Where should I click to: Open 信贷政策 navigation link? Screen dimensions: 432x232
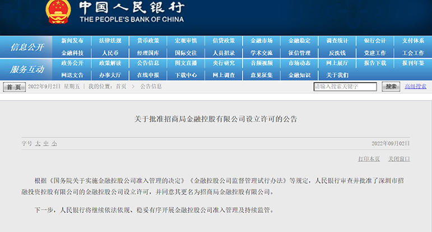[224, 41]
